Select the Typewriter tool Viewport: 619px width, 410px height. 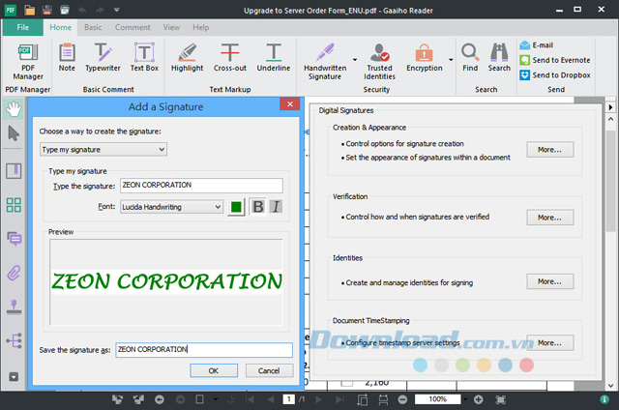coord(103,58)
